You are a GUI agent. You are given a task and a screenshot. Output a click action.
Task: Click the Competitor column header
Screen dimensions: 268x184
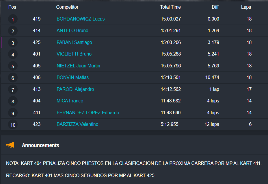coord(67,7)
